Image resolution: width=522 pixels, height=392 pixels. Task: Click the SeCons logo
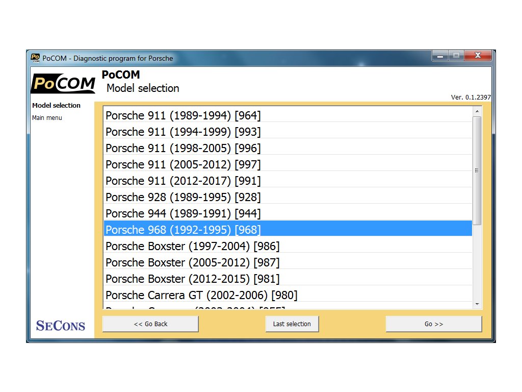pyautogui.click(x=61, y=326)
